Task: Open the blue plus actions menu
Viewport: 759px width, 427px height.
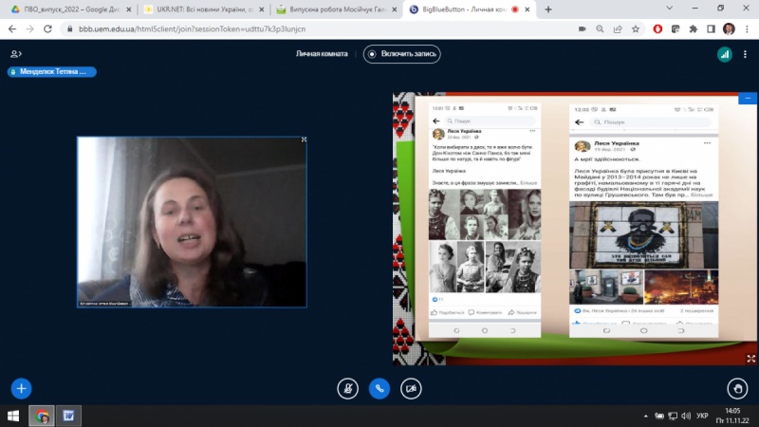Action: click(x=21, y=387)
